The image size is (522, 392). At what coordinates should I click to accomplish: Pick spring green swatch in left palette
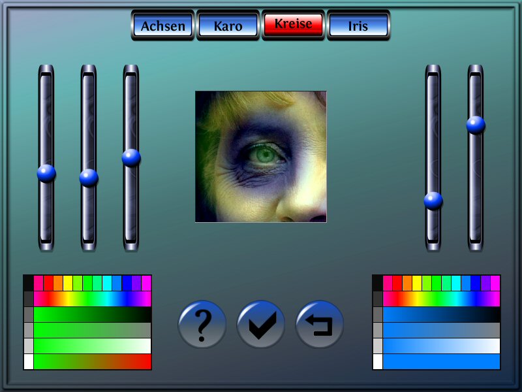point(97,284)
